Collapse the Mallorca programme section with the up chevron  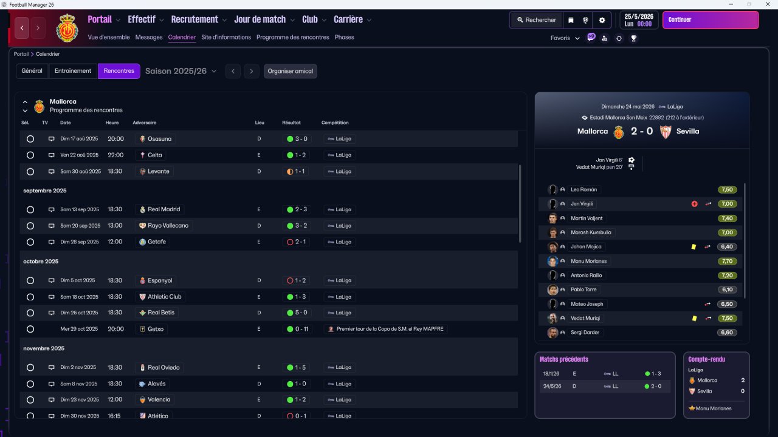coord(25,102)
